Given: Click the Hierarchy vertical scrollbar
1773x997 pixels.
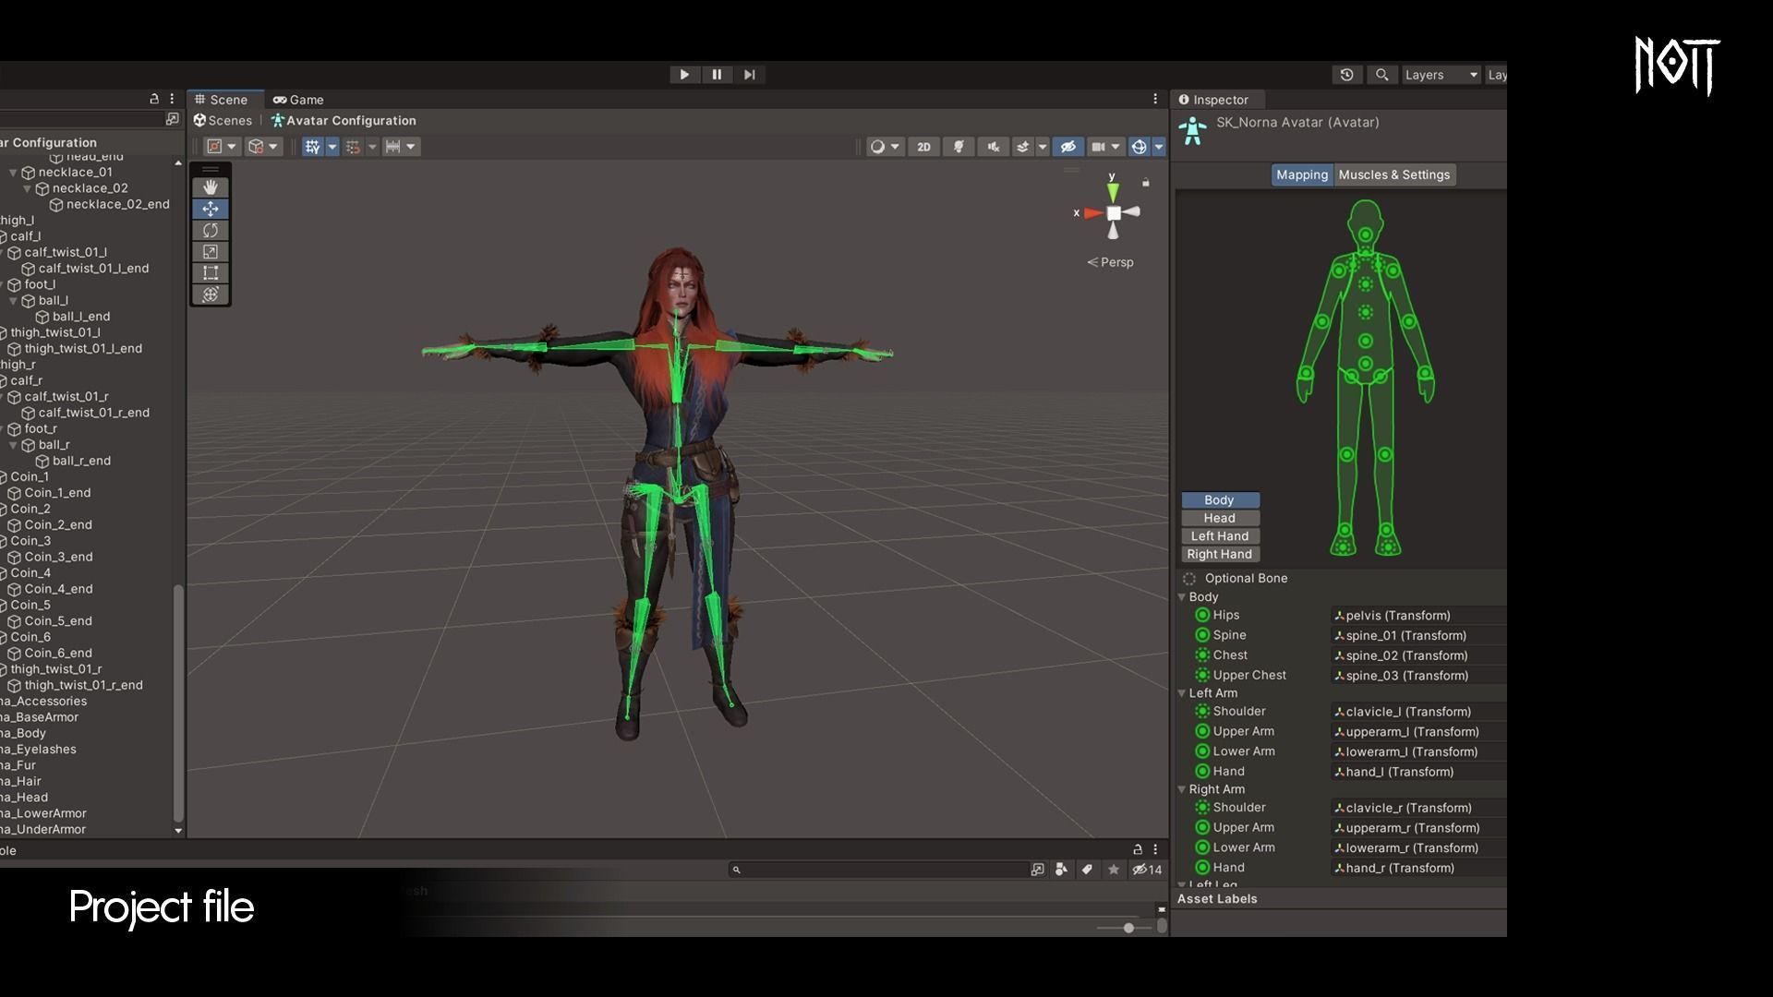Looking at the screenshot, I should coord(178,702).
